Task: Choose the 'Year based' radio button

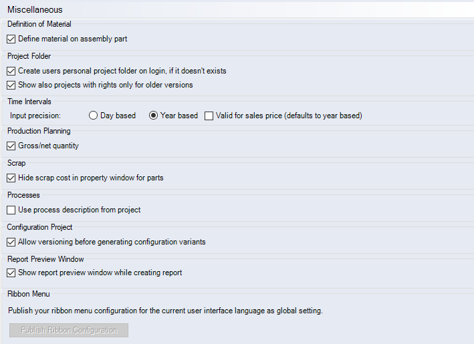Action: pyautogui.click(x=154, y=116)
